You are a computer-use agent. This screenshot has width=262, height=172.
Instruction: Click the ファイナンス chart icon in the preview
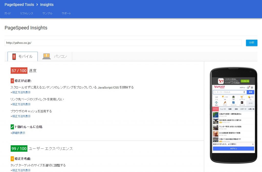(x=233, y=103)
